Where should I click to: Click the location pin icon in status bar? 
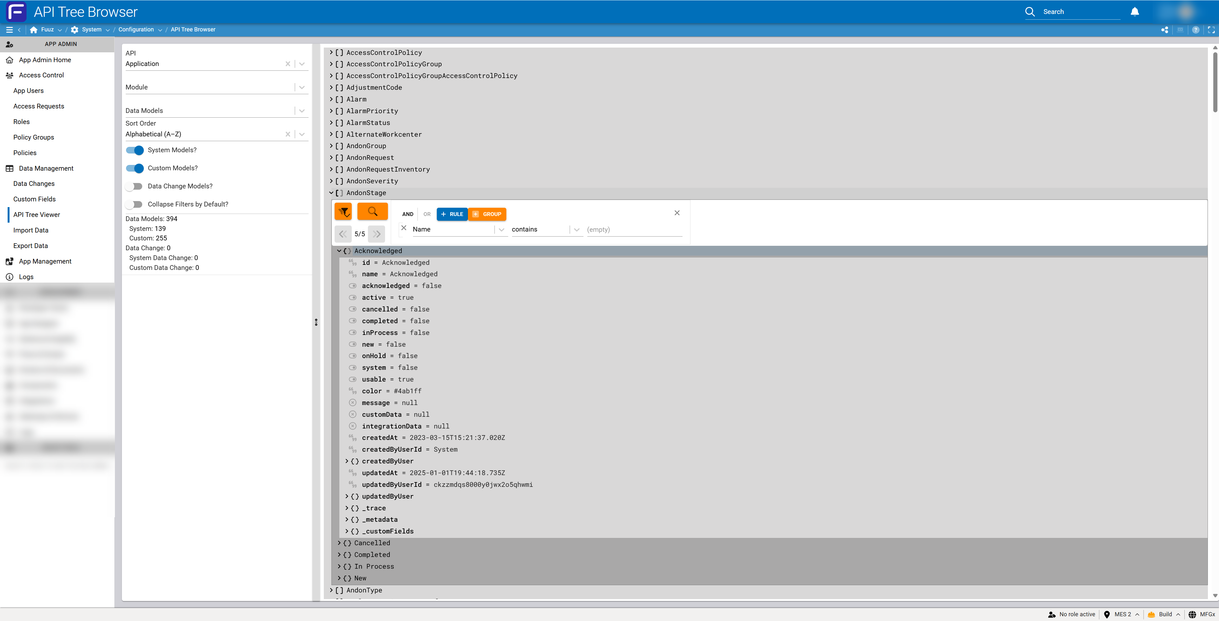1107,614
